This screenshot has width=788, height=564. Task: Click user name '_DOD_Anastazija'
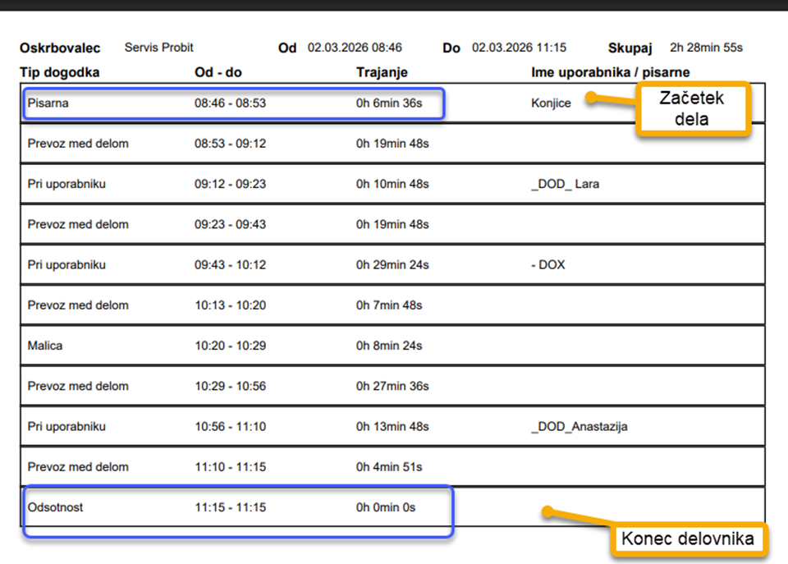[580, 427]
